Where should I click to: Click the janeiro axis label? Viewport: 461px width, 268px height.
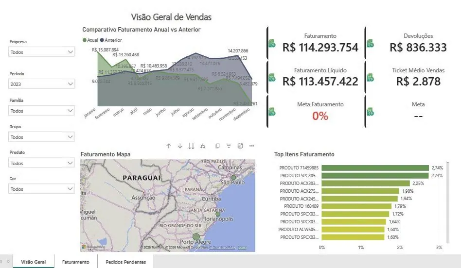89,113
